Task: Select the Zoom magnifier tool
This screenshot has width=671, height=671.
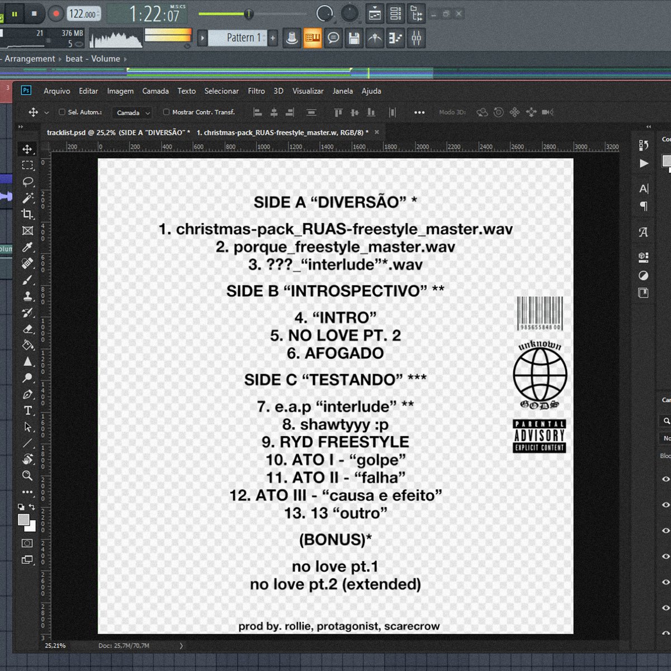Action: coord(27,476)
